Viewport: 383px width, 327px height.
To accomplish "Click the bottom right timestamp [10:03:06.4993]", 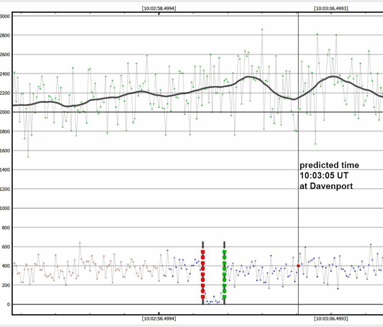I will [x=331, y=318].
